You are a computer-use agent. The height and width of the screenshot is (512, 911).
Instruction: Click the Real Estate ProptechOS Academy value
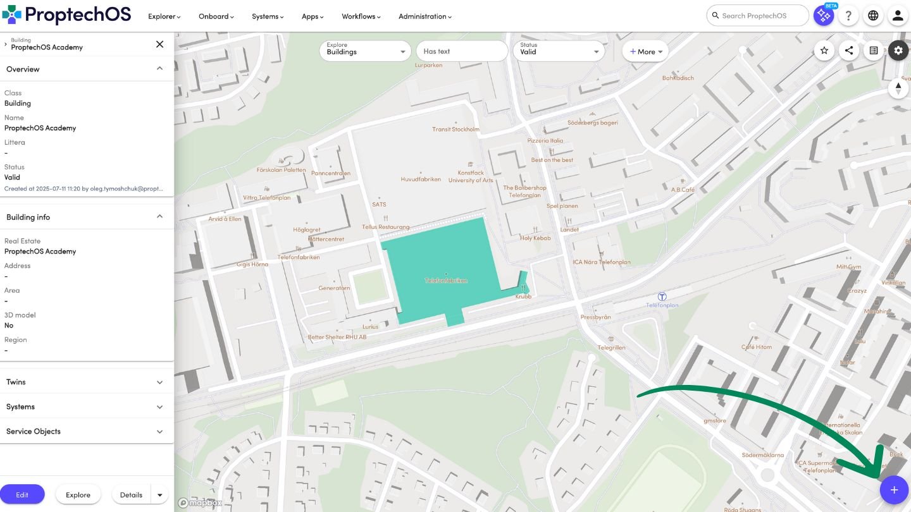[x=40, y=251]
